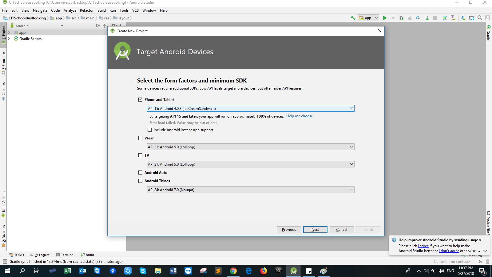Open the Navigate menu
Viewport: 492px width, 277px height.
(x=40, y=10)
